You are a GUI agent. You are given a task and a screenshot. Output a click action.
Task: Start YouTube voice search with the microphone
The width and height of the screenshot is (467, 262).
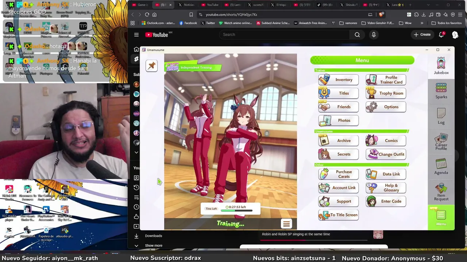coord(374,35)
